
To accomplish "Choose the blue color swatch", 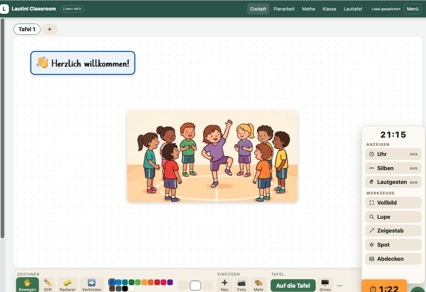I will [x=112, y=282].
